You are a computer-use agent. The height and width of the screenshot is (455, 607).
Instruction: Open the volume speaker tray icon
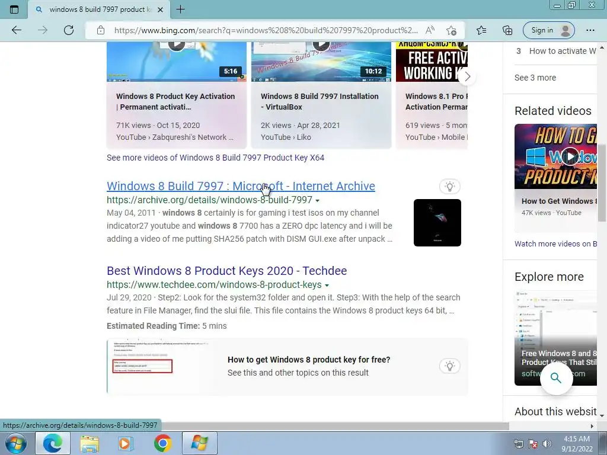(x=547, y=444)
